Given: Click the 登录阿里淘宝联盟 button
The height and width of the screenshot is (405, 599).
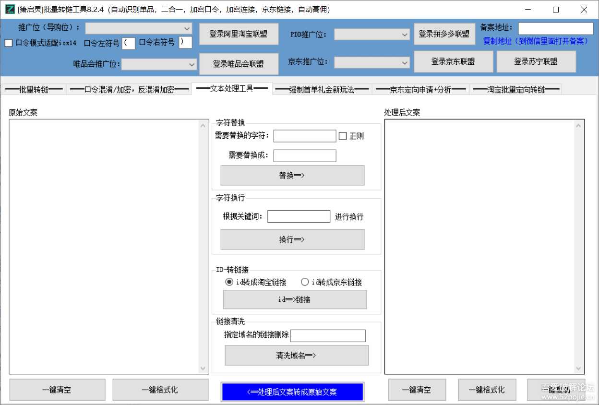Looking at the screenshot, I should 239,34.
